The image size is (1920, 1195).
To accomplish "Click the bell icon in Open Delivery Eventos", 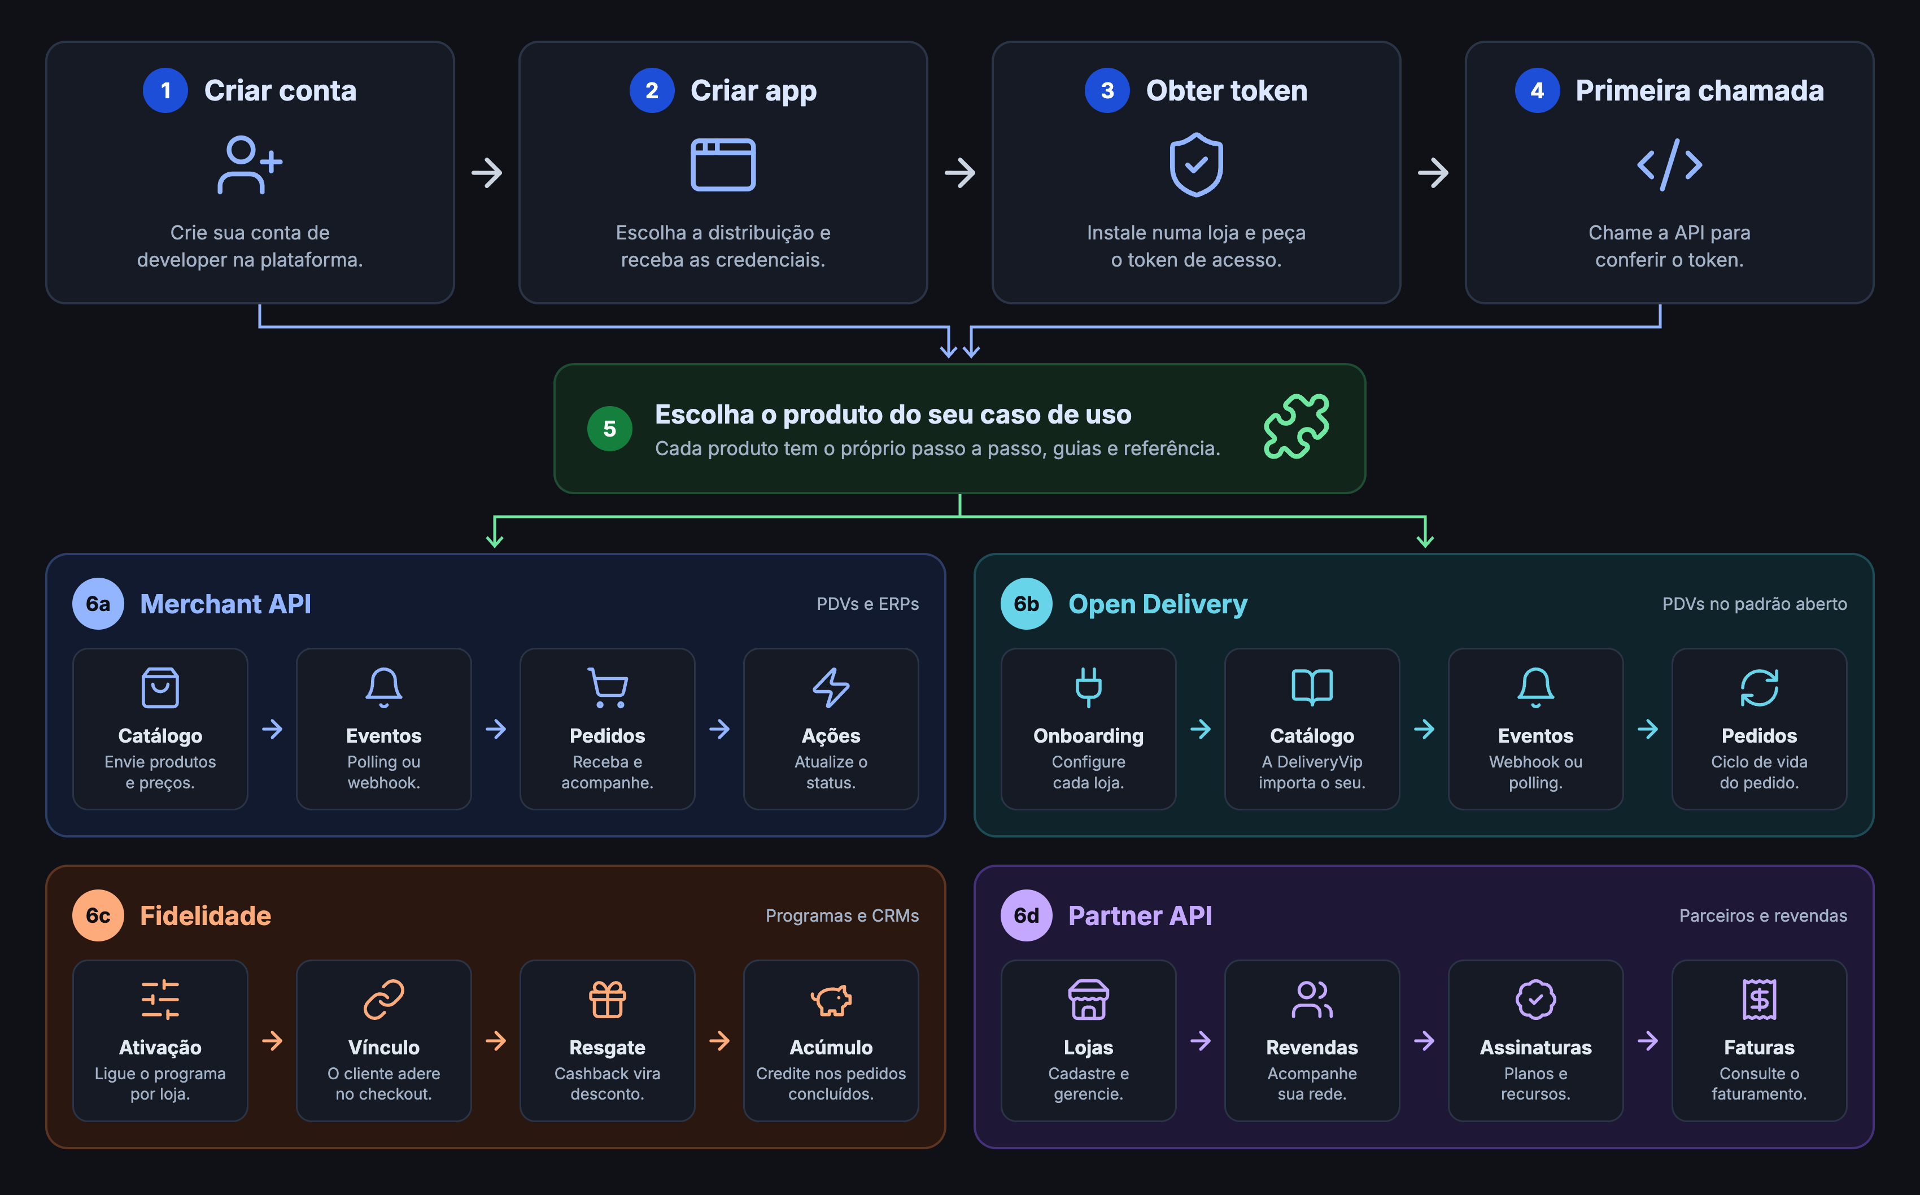I will 1536,688.
